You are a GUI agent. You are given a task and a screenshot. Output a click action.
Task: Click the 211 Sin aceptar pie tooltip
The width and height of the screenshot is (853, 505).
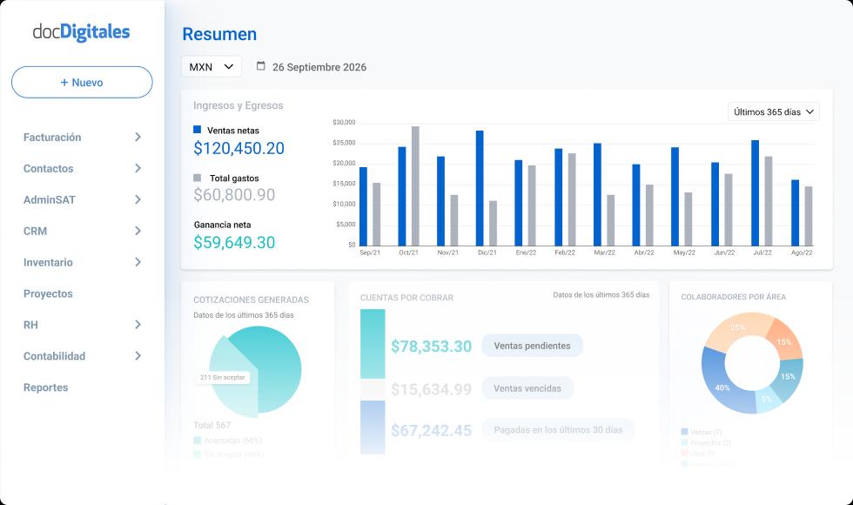point(223,377)
